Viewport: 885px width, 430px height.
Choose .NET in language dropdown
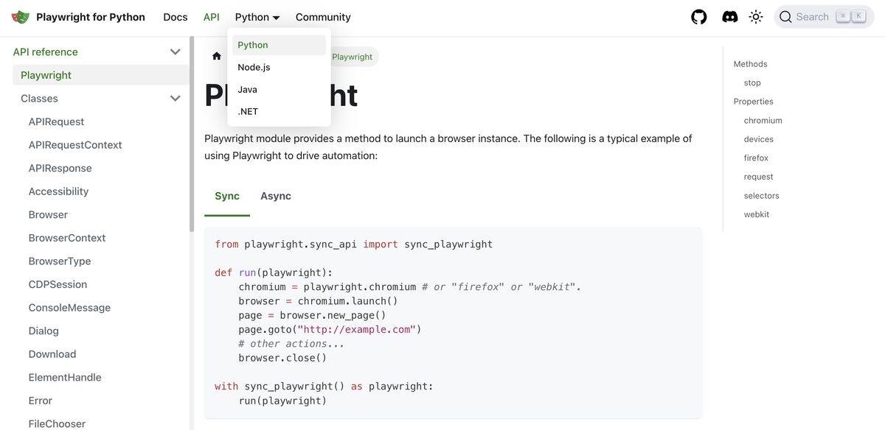pos(248,111)
